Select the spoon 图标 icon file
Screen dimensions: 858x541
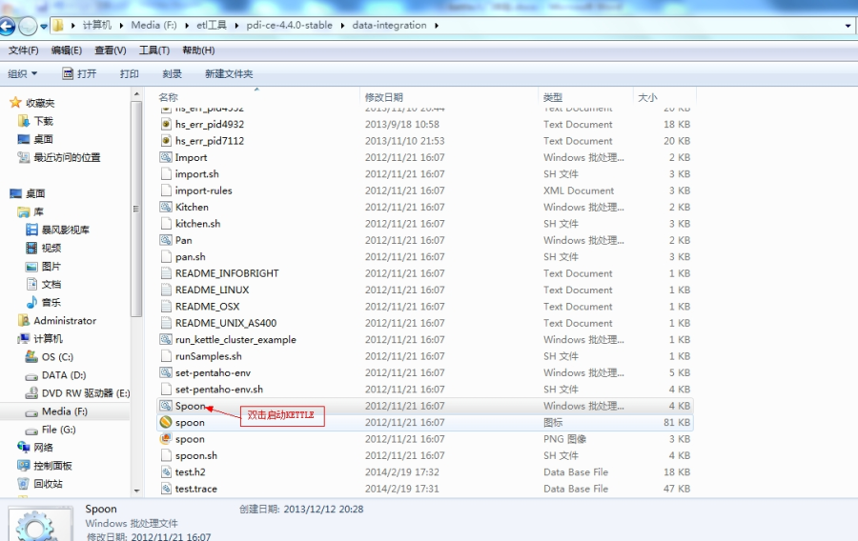pos(166,422)
